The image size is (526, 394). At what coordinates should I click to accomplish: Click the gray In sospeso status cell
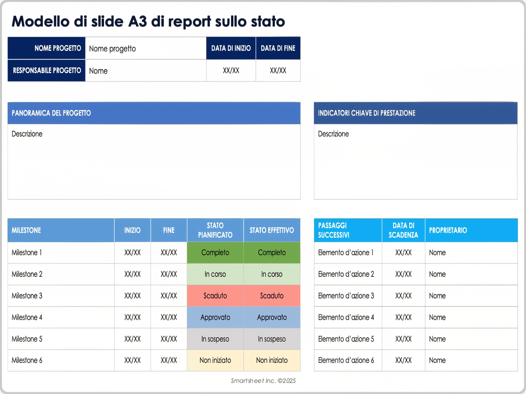[215, 339]
